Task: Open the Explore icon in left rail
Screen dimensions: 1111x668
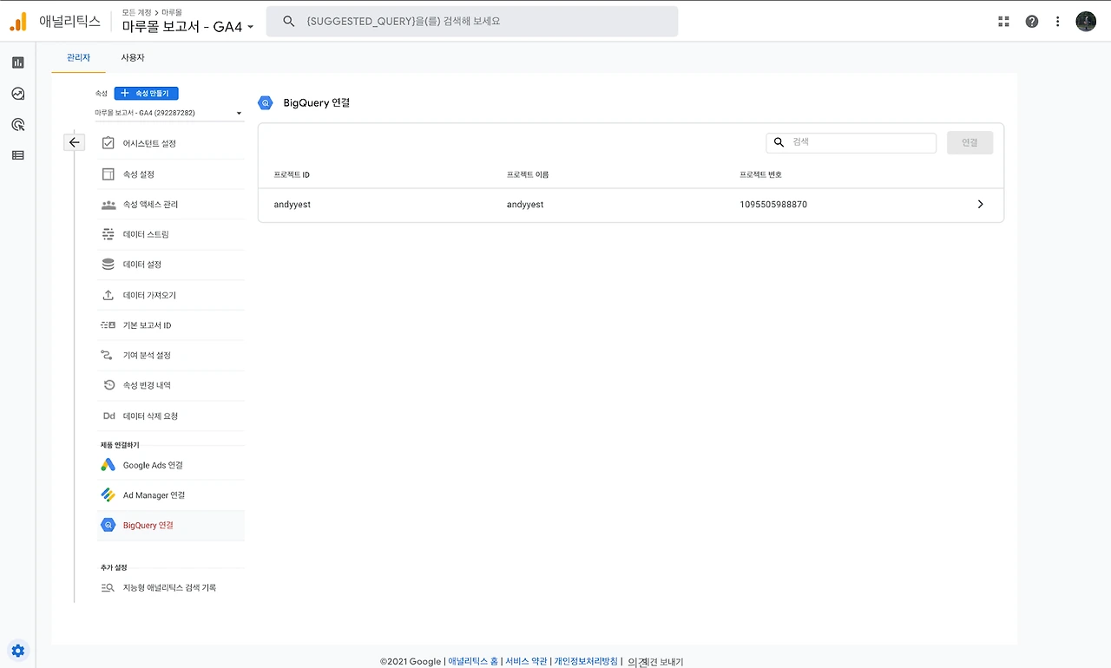Action: click(18, 94)
